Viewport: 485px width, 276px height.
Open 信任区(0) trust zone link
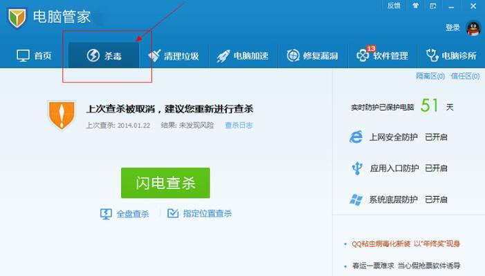click(465, 76)
